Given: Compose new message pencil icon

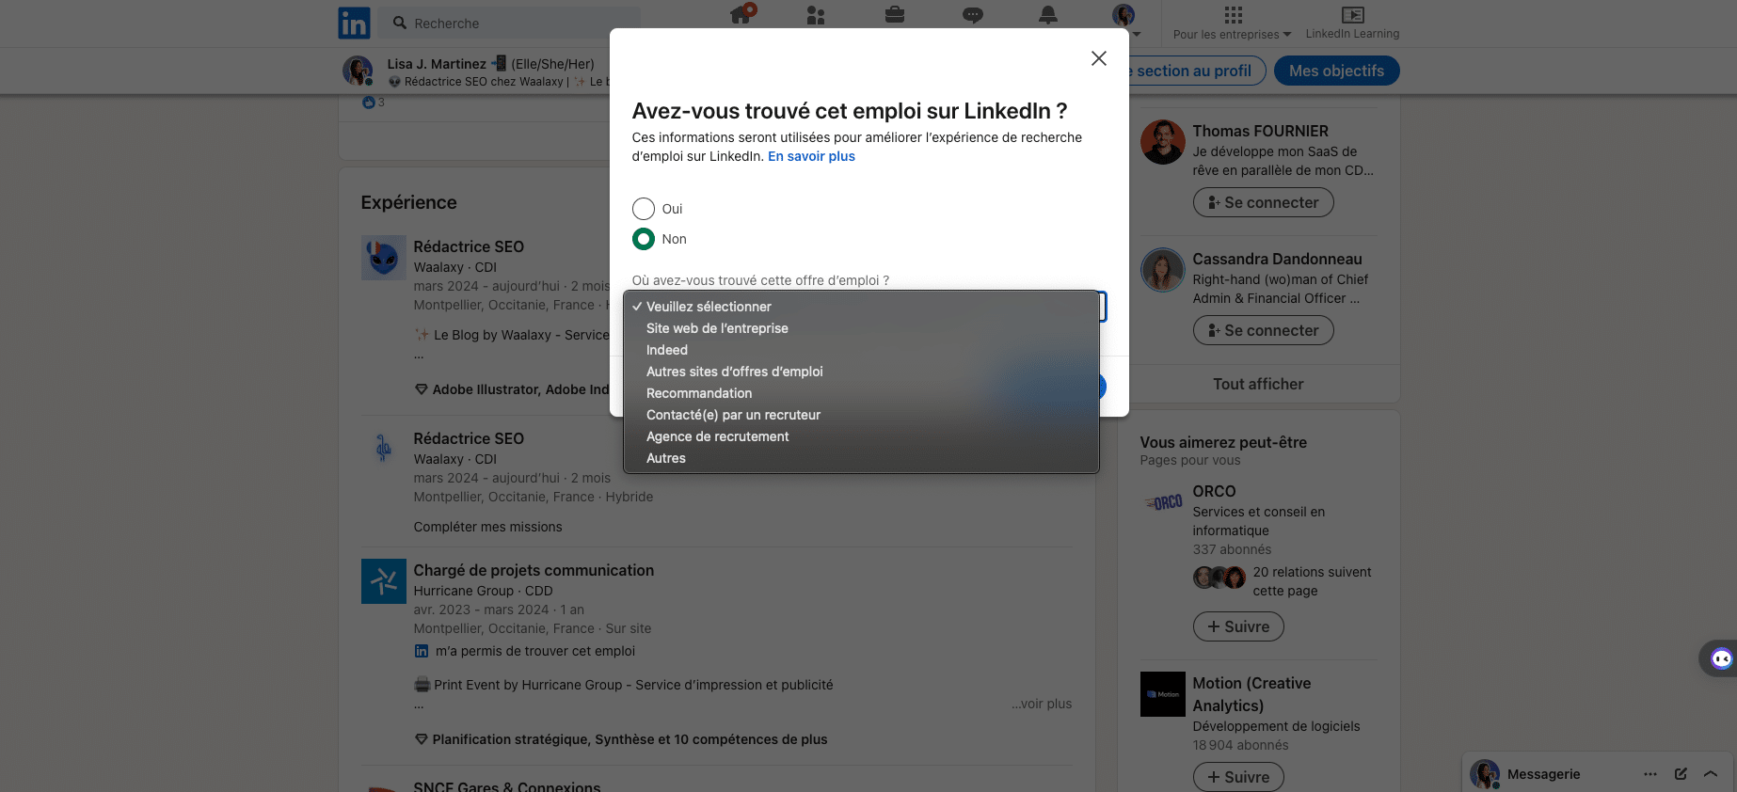Looking at the screenshot, I should pyautogui.click(x=1681, y=774).
